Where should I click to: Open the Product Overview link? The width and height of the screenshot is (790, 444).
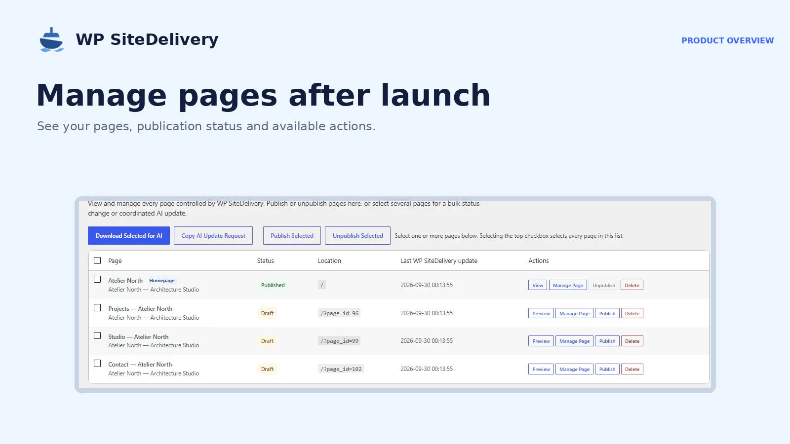(727, 40)
